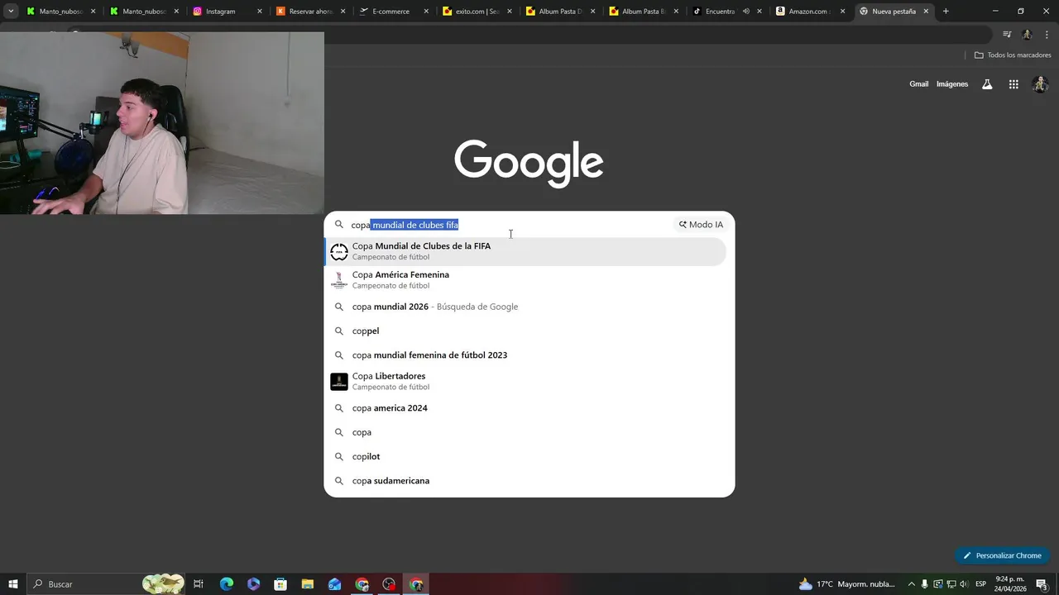Close the E-commerce tab

pos(426,12)
